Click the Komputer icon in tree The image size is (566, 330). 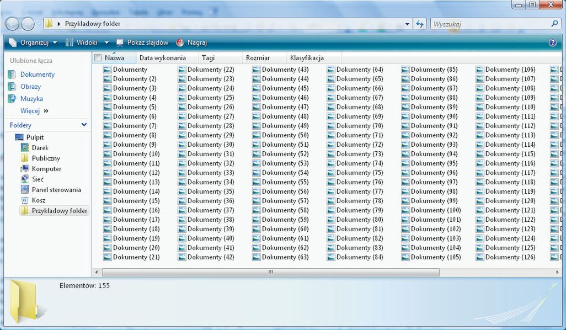click(x=24, y=169)
